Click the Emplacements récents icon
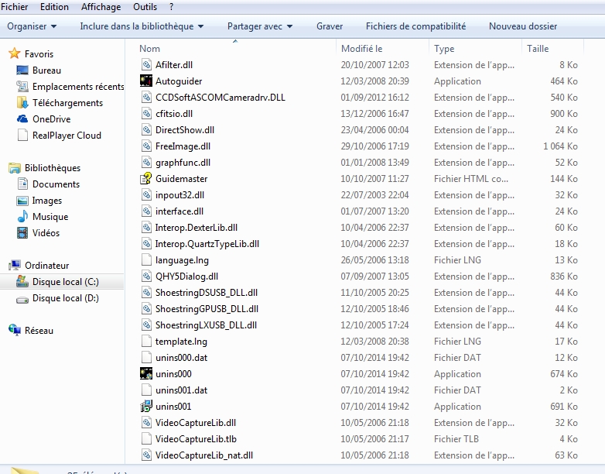This screenshot has width=605, height=474. [22, 86]
